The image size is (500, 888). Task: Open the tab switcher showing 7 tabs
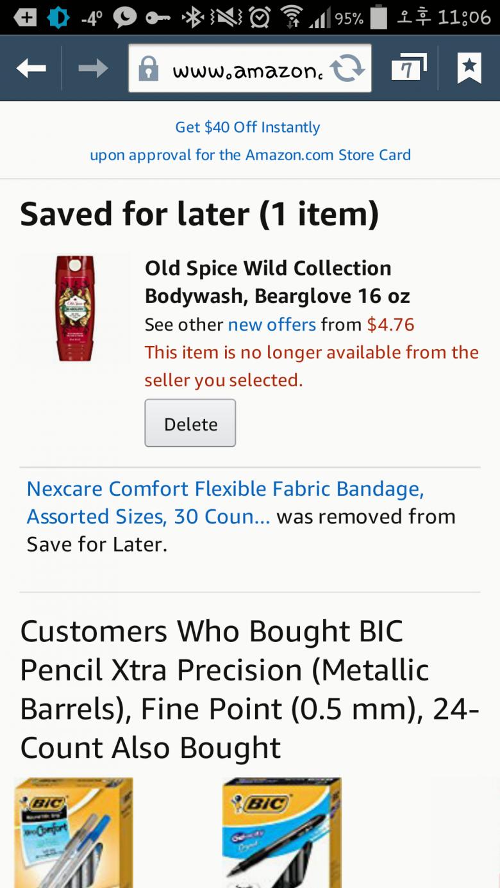click(x=408, y=67)
